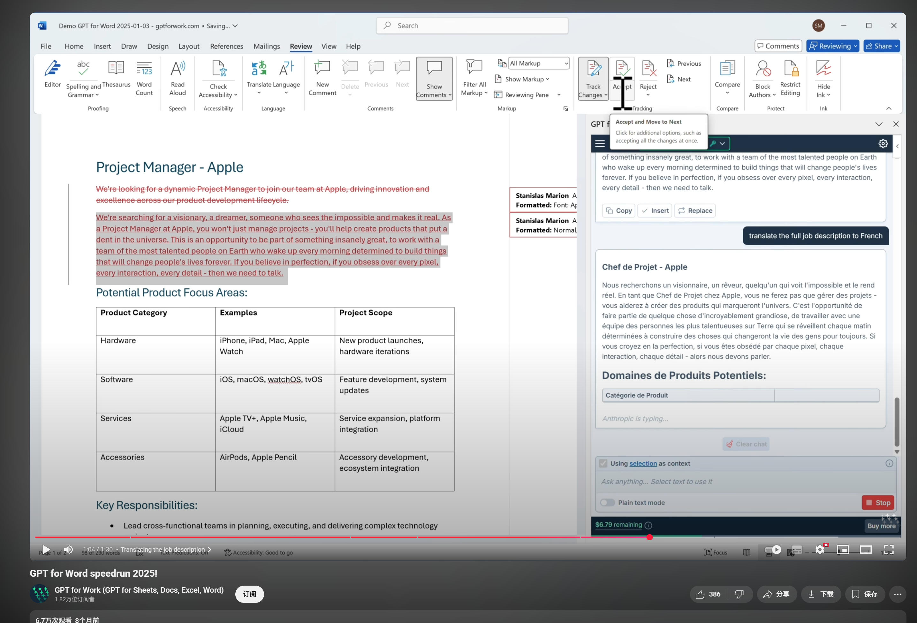917x623 pixels.
Task: Toggle 'Using selection as context' checkbox
Action: tap(603, 463)
